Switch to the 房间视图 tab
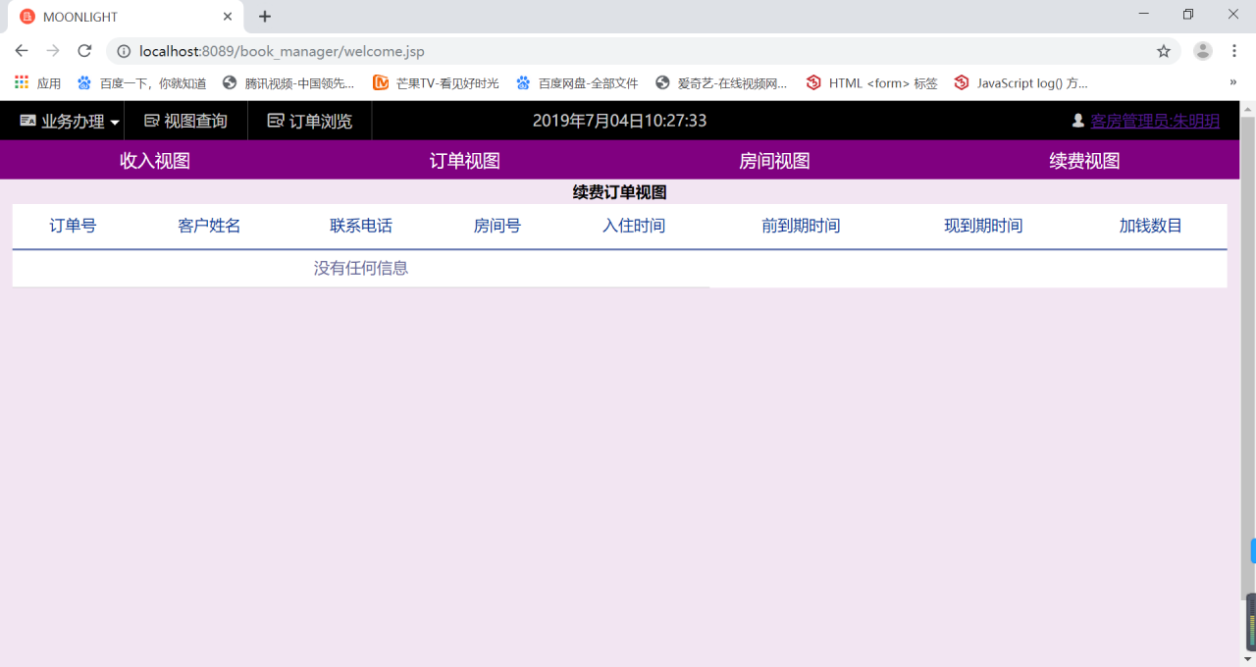1256x667 pixels. 774,161
